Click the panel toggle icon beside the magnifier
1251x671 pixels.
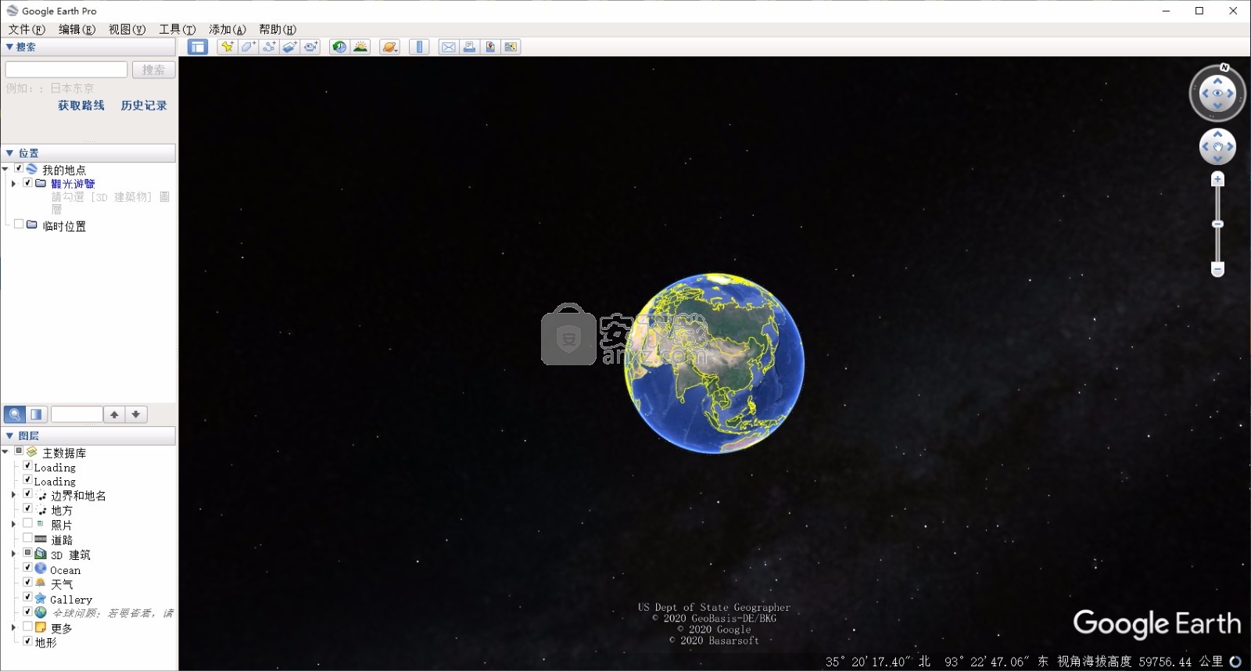click(x=36, y=414)
